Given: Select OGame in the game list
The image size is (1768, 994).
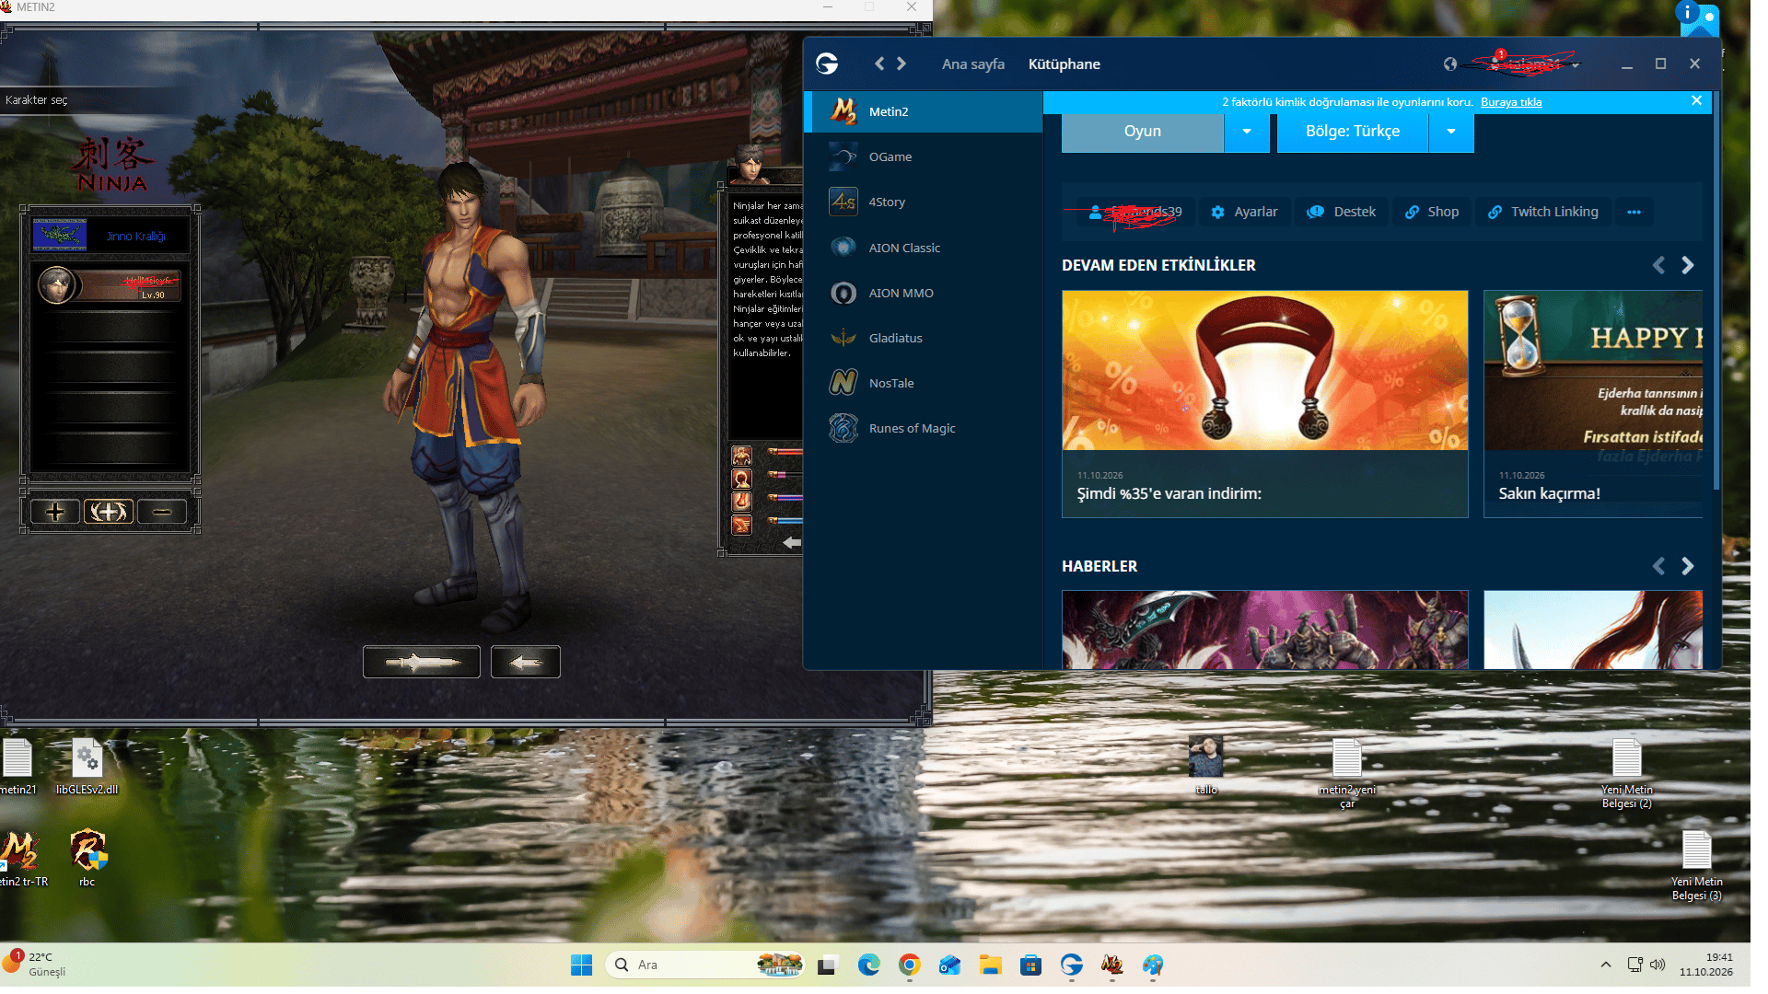Looking at the screenshot, I should pos(923,156).
